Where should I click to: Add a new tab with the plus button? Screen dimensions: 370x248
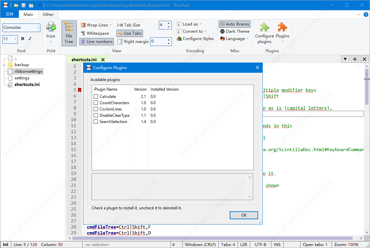coord(355,59)
